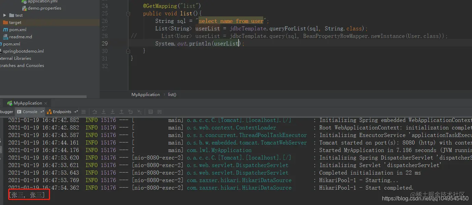
Task: Open application.yml in project tree
Action: coord(42,2)
